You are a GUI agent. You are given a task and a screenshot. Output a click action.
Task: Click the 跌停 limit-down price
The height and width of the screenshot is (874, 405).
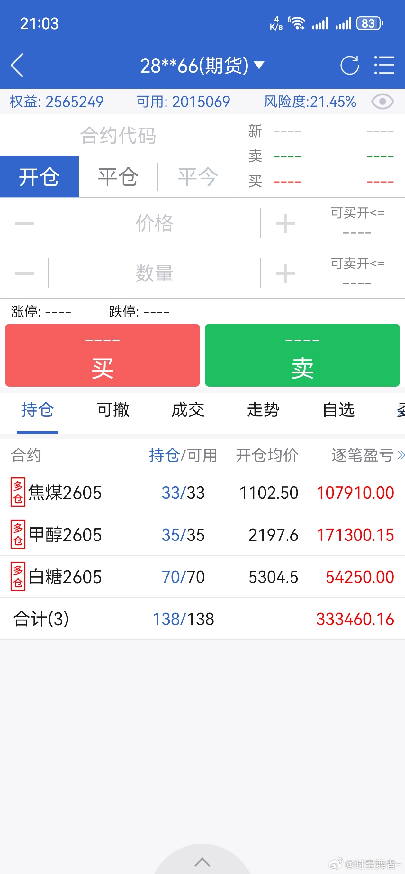[139, 311]
